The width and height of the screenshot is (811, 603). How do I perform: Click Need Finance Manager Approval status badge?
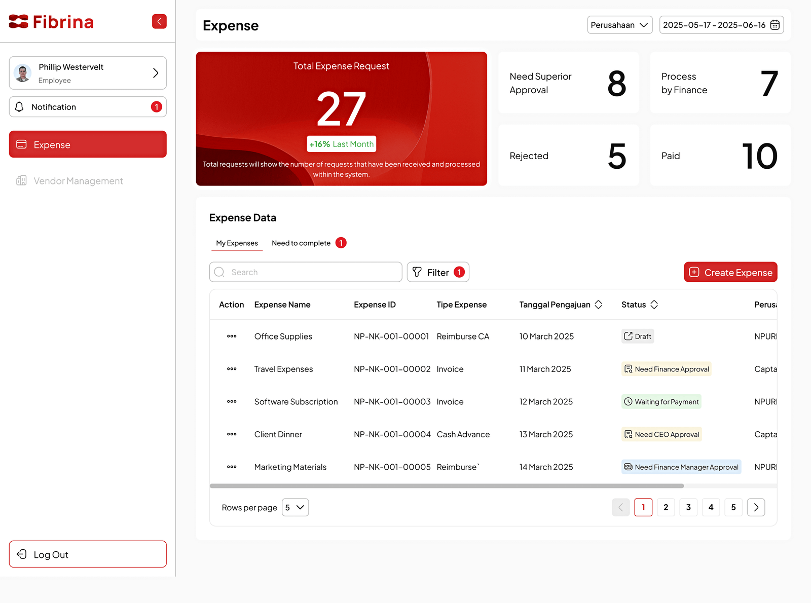coord(681,467)
